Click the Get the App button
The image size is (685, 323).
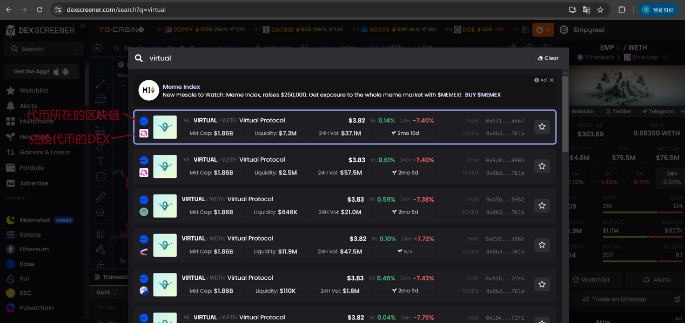pyautogui.click(x=42, y=72)
